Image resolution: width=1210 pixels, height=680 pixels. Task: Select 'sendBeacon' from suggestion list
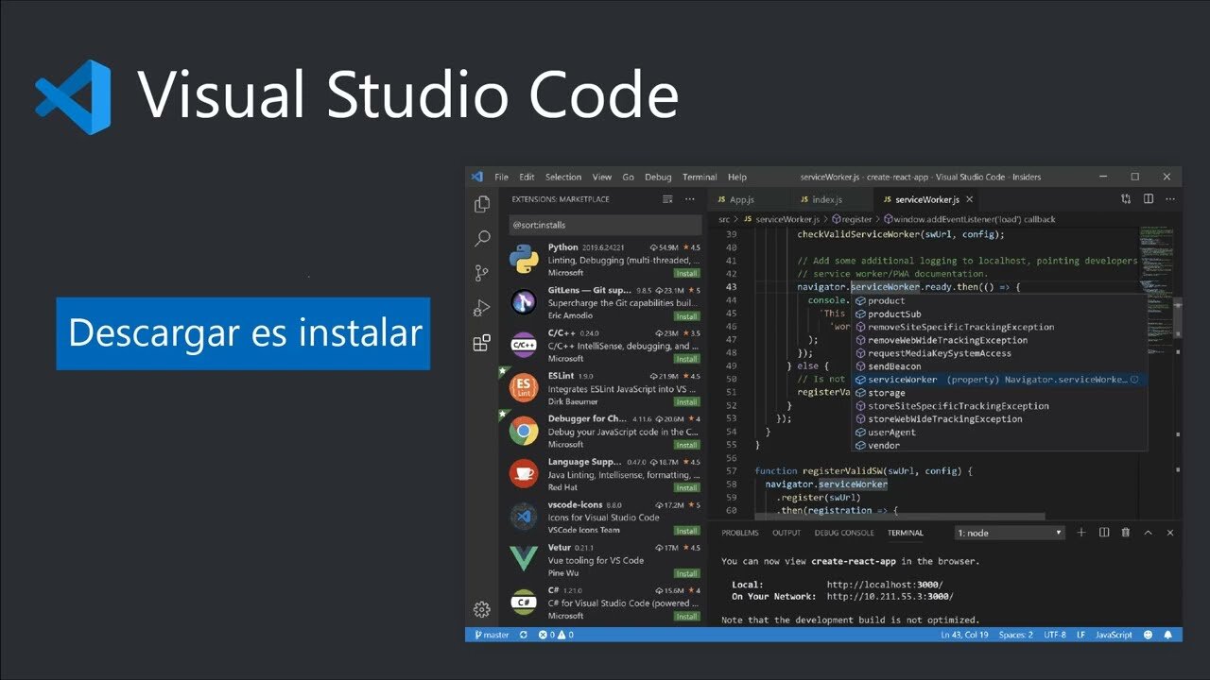click(1000, 366)
